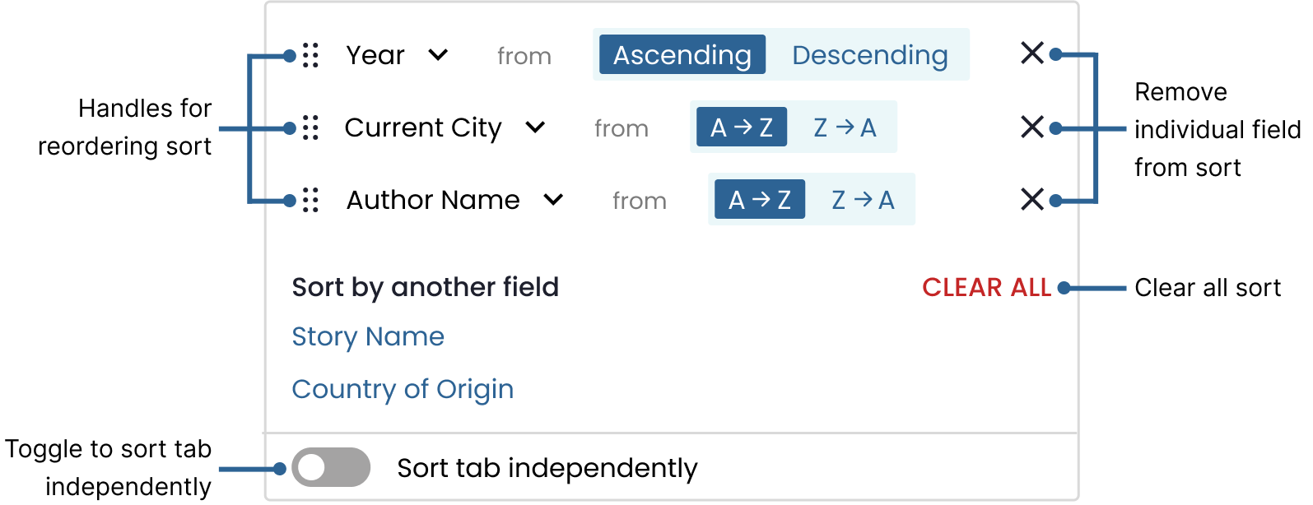Click the CLEAR ALL button
Screen dimensions: 1313x505
tap(986, 287)
